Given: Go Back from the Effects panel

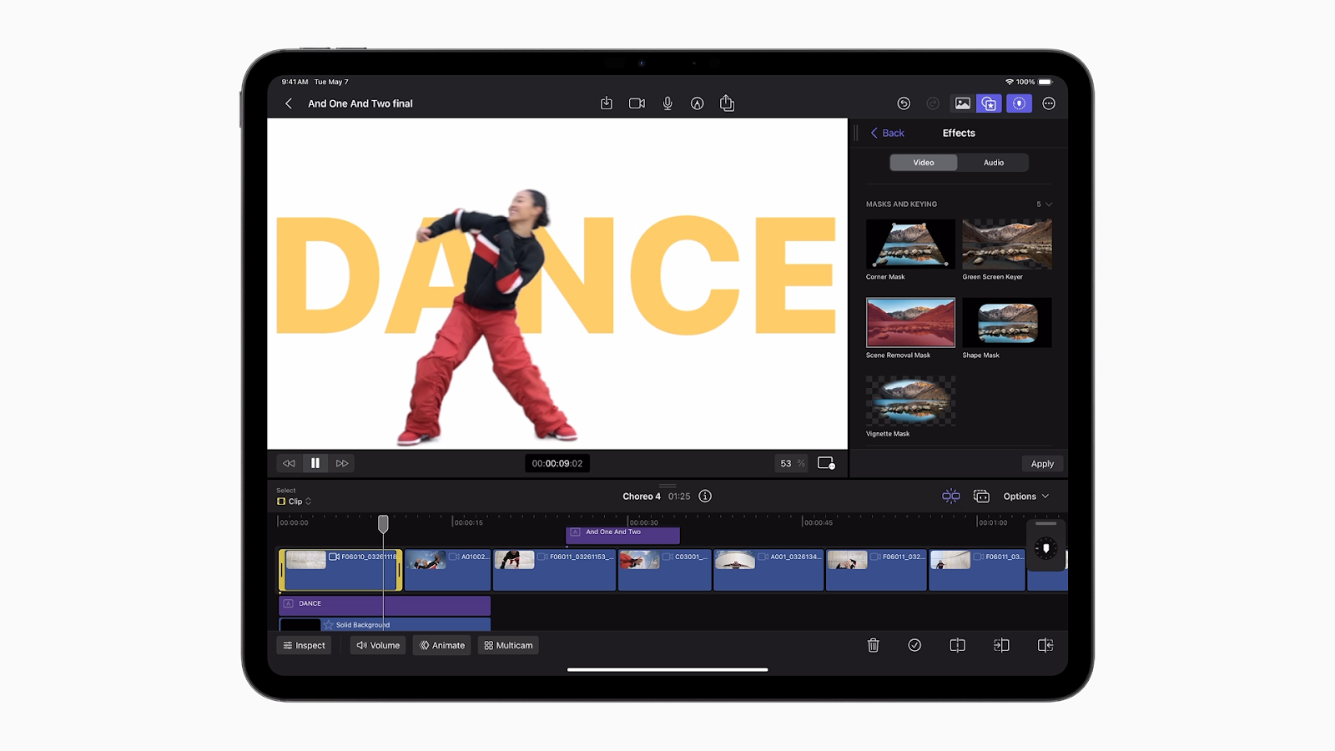Looking at the screenshot, I should click(888, 133).
